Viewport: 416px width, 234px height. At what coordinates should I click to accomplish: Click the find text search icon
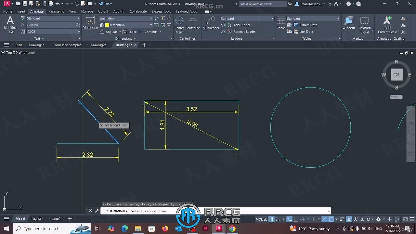pos(78,25)
